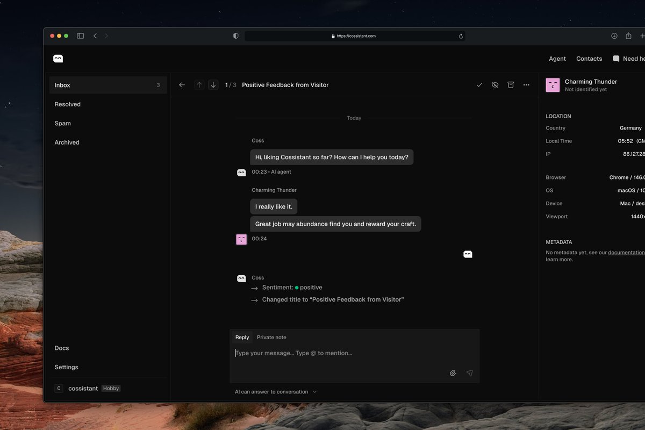Screen dimensions: 645x430
Task: Click Safari forward navigation arrow
Action: (x=106, y=36)
